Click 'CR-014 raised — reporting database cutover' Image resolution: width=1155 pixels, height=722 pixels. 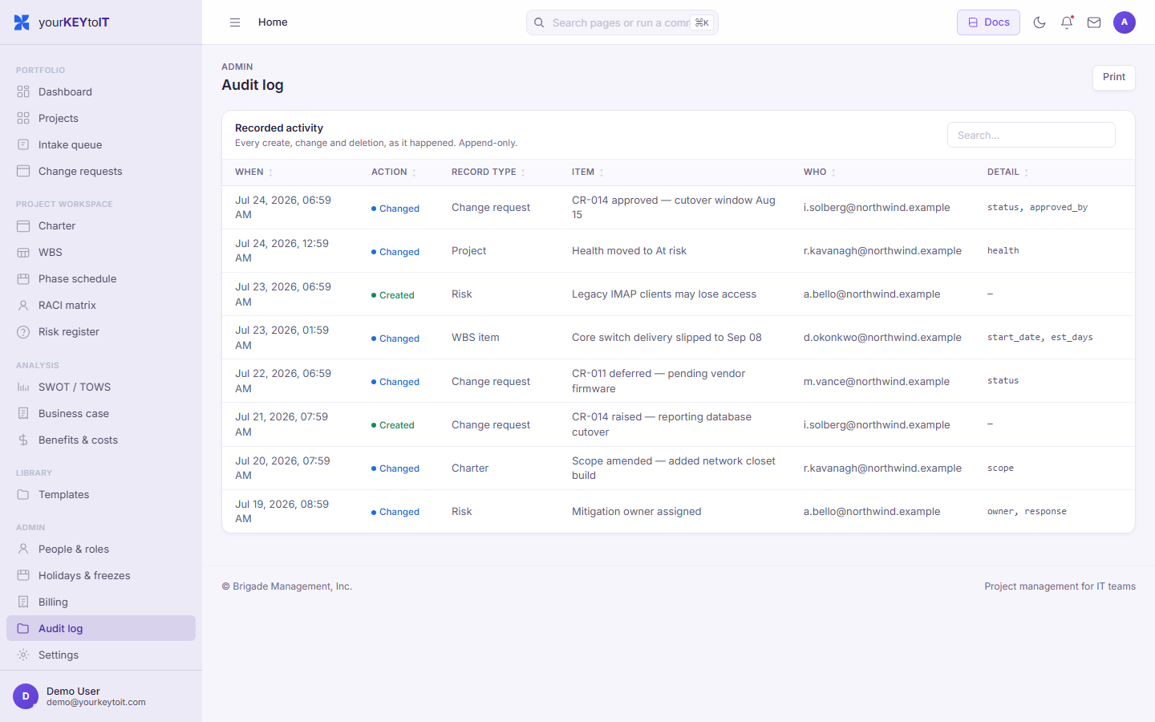662,424
